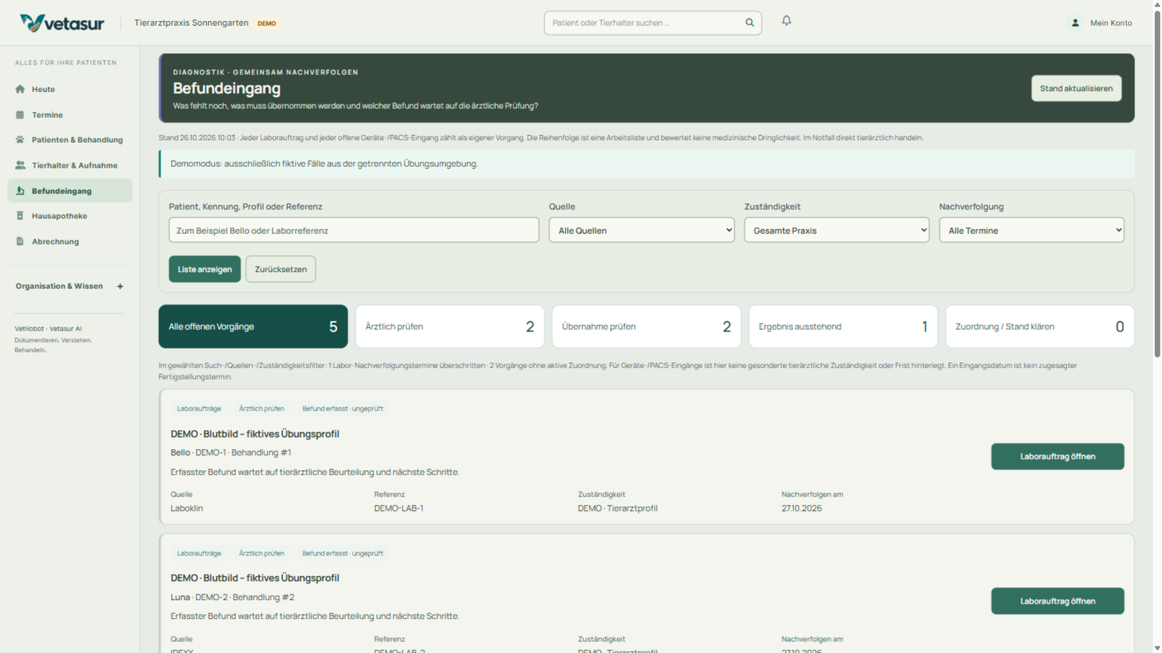Open Laborauftrag for Bello DEMO-1
The height and width of the screenshot is (653, 1162).
click(x=1057, y=456)
